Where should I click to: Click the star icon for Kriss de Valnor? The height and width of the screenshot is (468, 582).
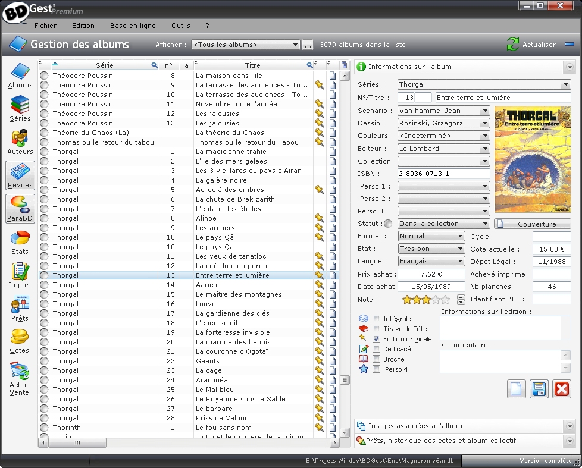coord(319,418)
